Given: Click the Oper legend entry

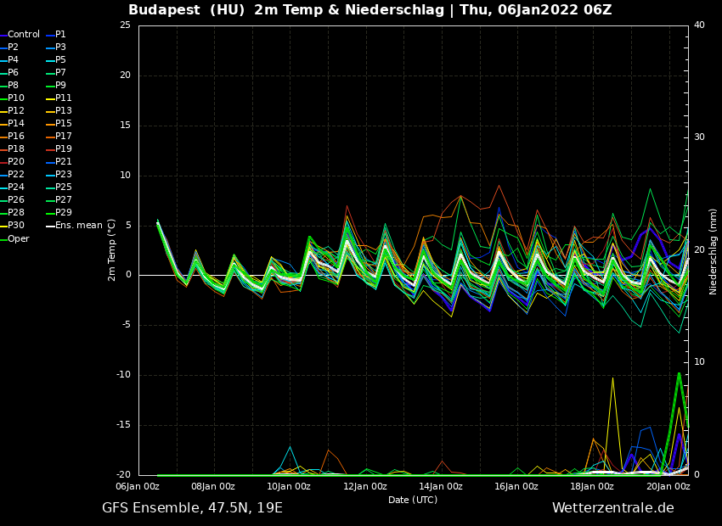Looking at the screenshot, I should 18,238.
